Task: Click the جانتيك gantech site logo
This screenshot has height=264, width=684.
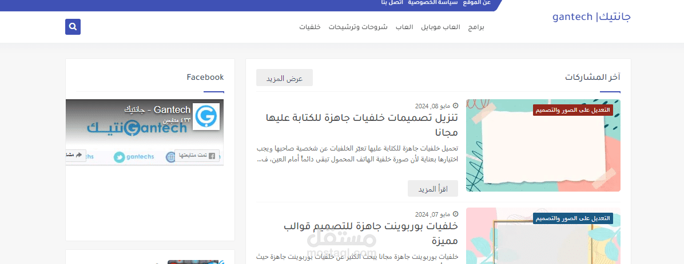Action: pyautogui.click(x=591, y=17)
